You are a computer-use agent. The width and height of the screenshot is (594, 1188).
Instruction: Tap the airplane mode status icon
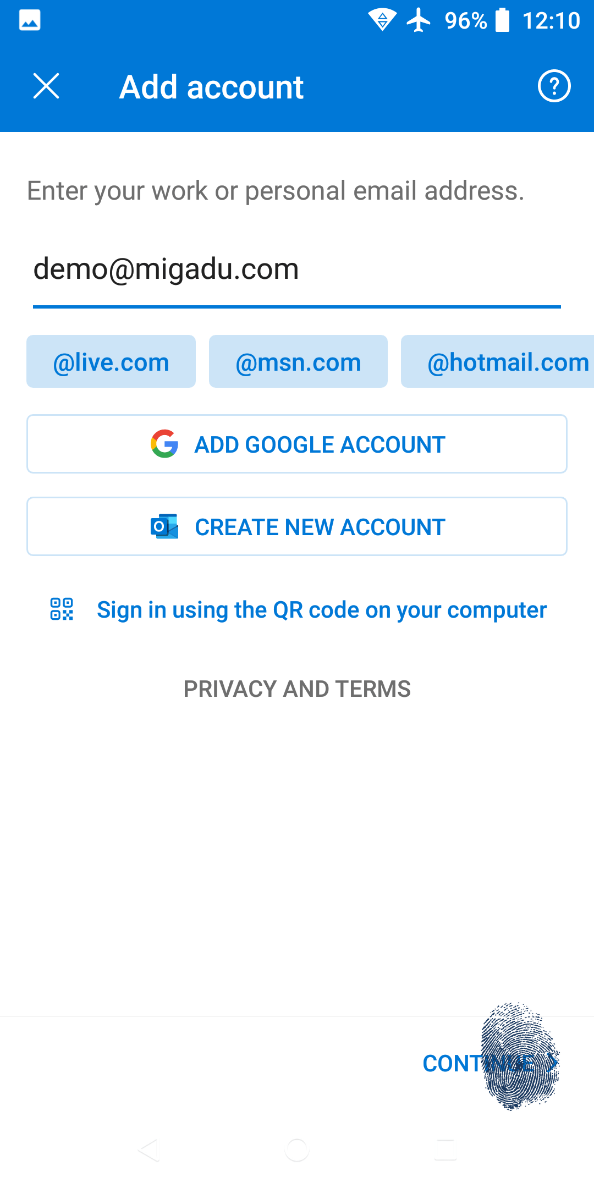pyautogui.click(x=419, y=20)
